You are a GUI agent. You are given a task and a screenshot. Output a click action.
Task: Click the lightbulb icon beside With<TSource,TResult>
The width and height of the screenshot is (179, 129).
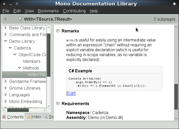[x=20, y=19]
